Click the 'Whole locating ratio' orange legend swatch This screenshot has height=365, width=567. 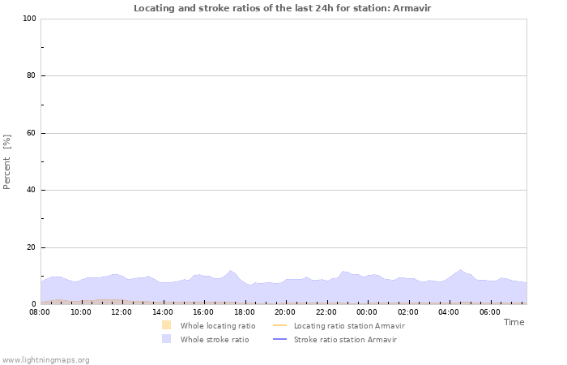[166, 324]
